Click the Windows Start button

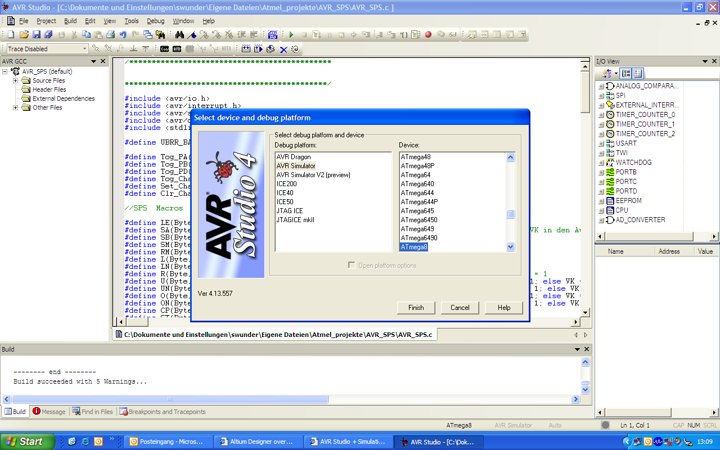tap(28, 442)
